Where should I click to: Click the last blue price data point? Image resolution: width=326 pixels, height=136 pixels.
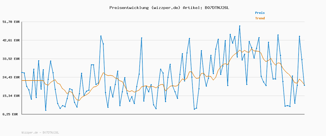click(304, 85)
